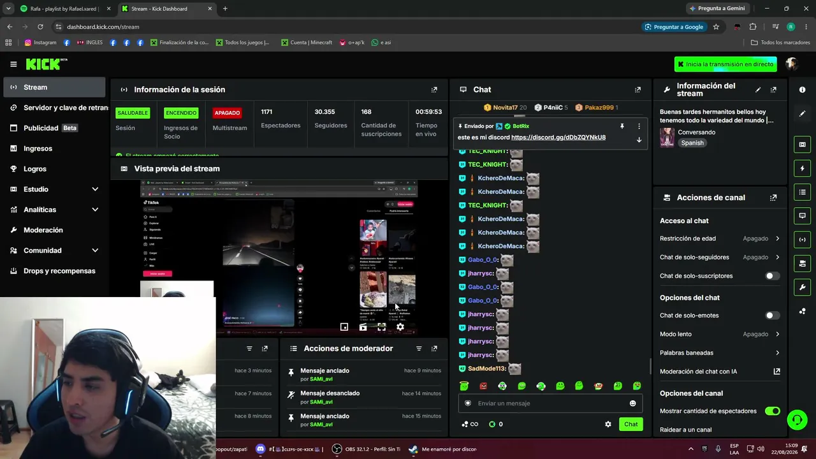This screenshot has height=459, width=816.
Task: Open the Instagram bookmark
Action: pyautogui.click(x=40, y=43)
